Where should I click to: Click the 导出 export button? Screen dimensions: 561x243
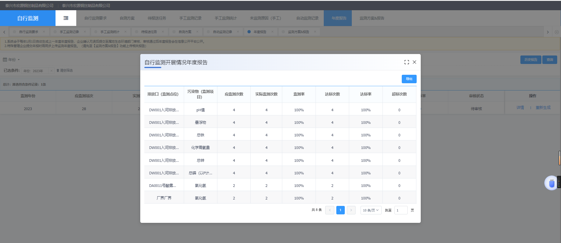(x=409, y=79)
